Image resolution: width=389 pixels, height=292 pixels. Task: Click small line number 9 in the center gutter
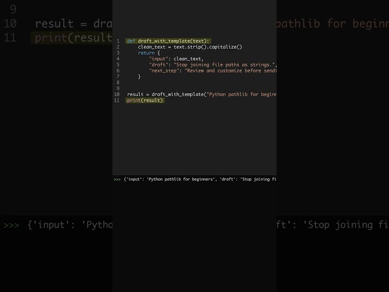tap(118, 88)
